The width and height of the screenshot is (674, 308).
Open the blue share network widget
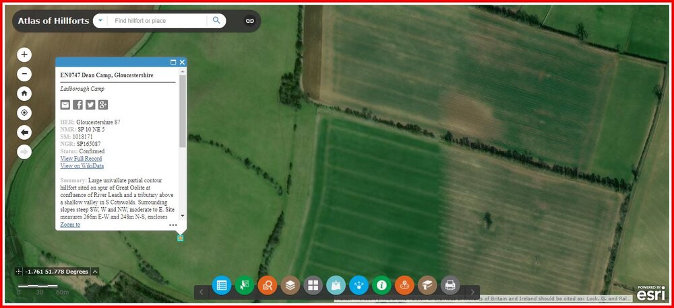point(359,285)
